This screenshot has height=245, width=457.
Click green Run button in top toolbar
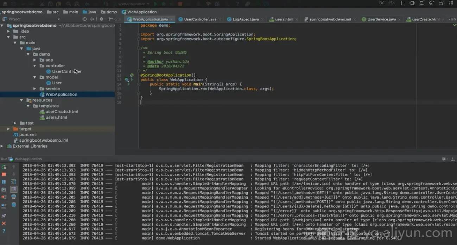pos(155,4)
